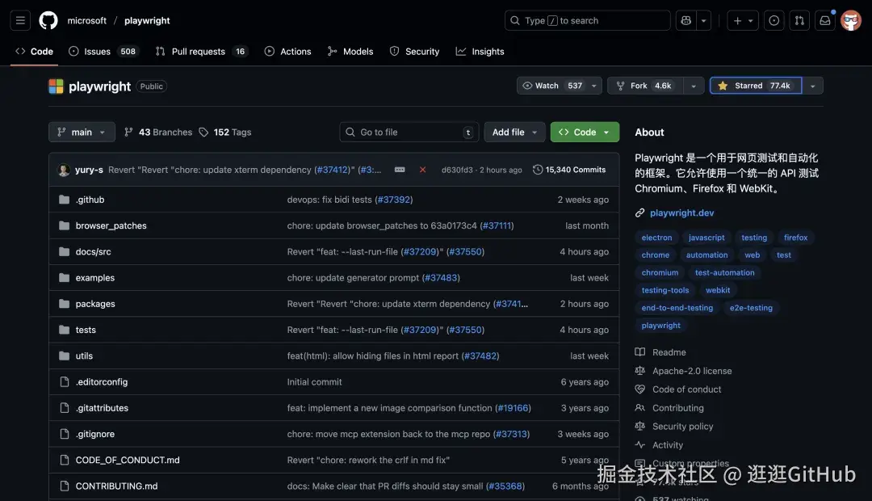Viewport: 872px width, 501px height.
Task: Open the Models tab
Action: [x=350, y=51]
